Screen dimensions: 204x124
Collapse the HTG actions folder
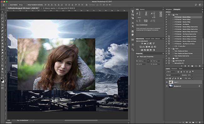(x=171, y=15)
